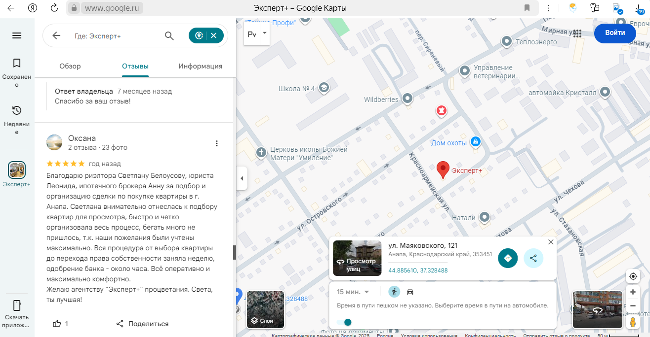
Task: Click the share icon in the address card
Action: tap(533, 258)
